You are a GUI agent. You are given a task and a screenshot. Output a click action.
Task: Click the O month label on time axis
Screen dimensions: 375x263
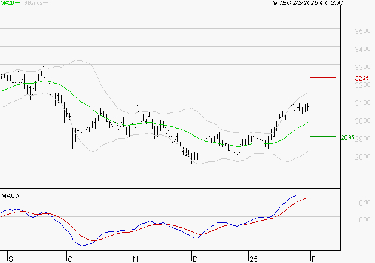point(70,259)
